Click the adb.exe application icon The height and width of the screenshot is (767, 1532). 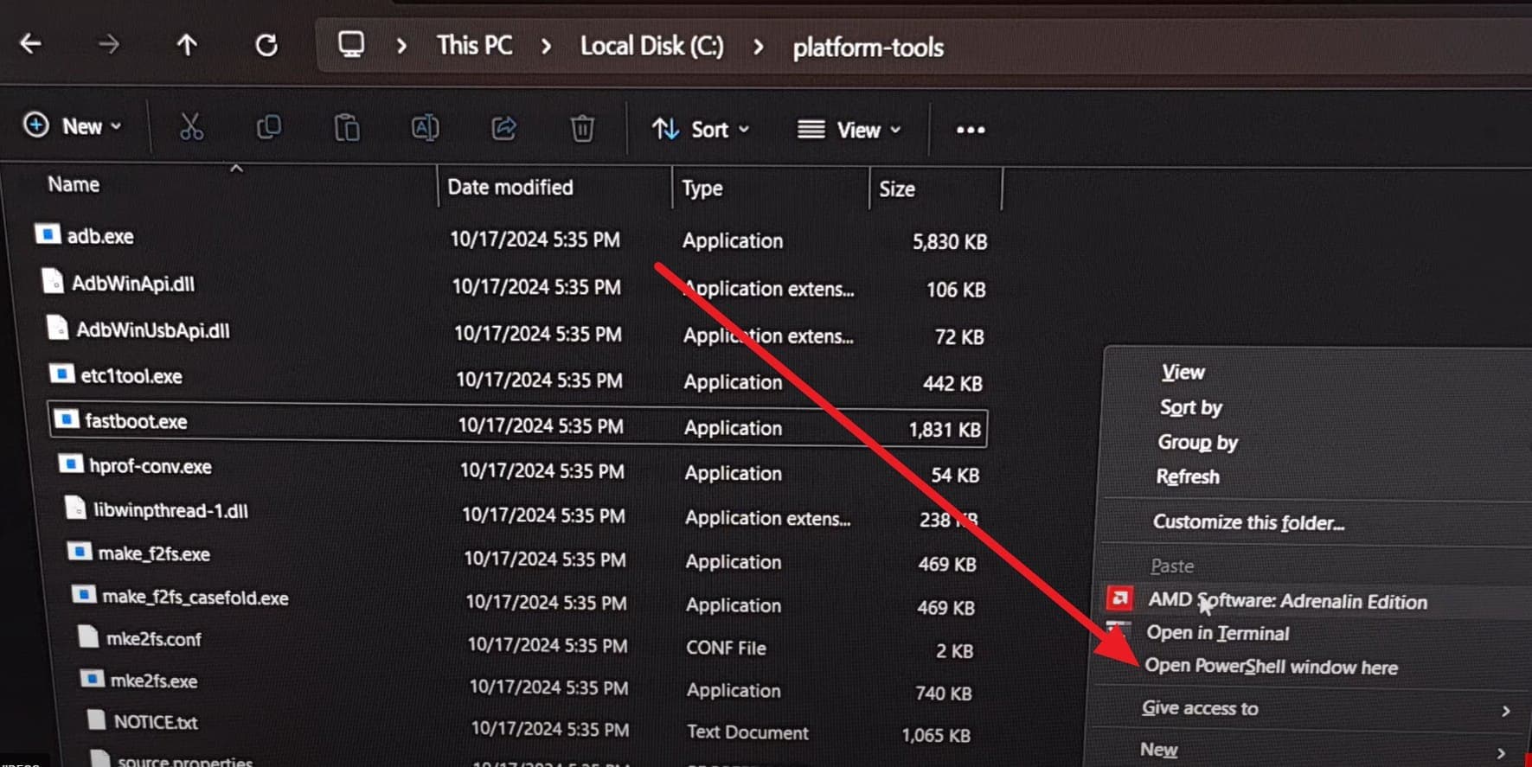click(x=48, y=234)
